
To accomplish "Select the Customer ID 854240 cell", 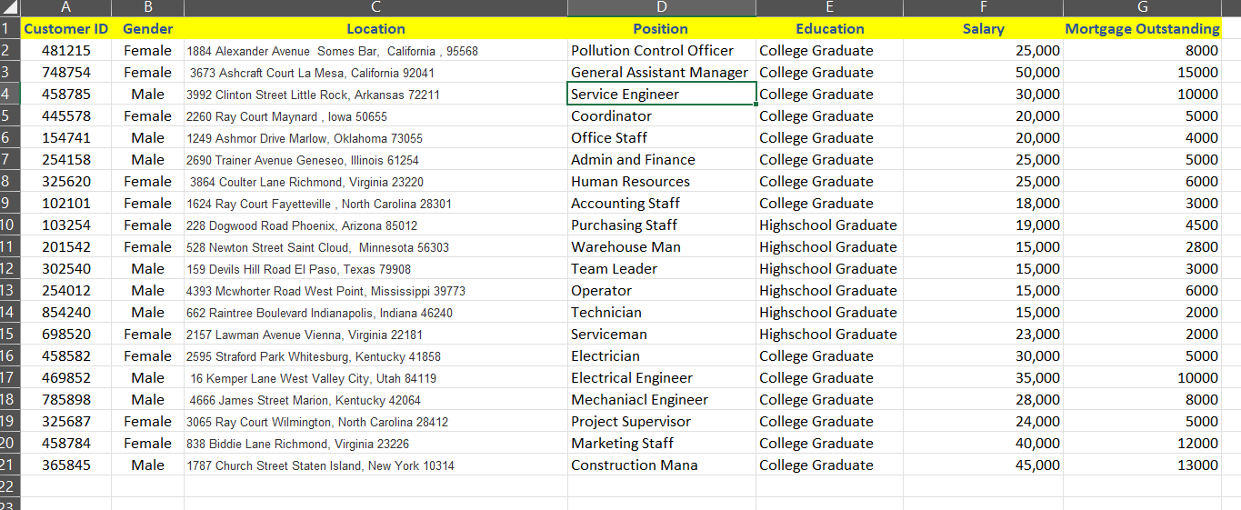I will (65, 313).
